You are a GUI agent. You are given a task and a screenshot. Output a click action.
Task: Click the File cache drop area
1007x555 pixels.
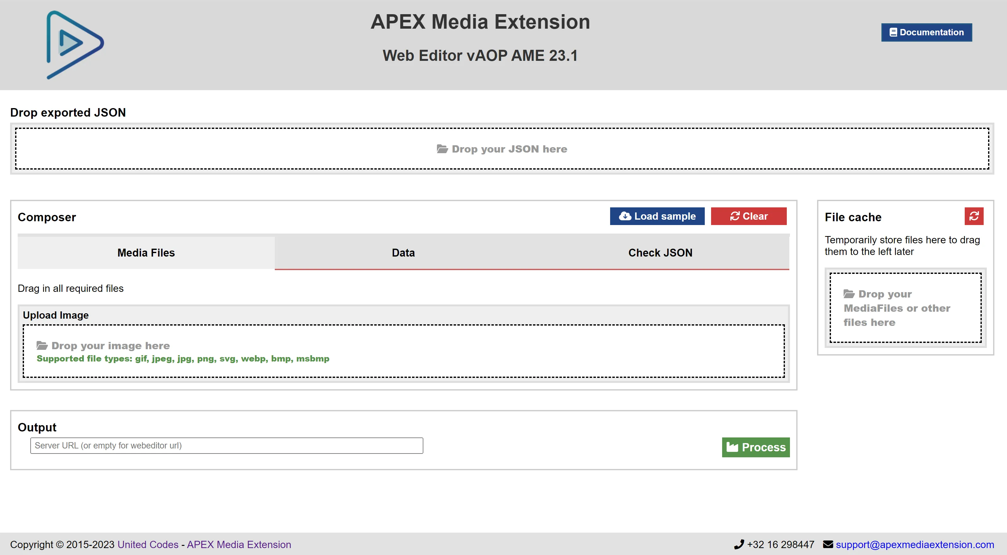point(905,308)
